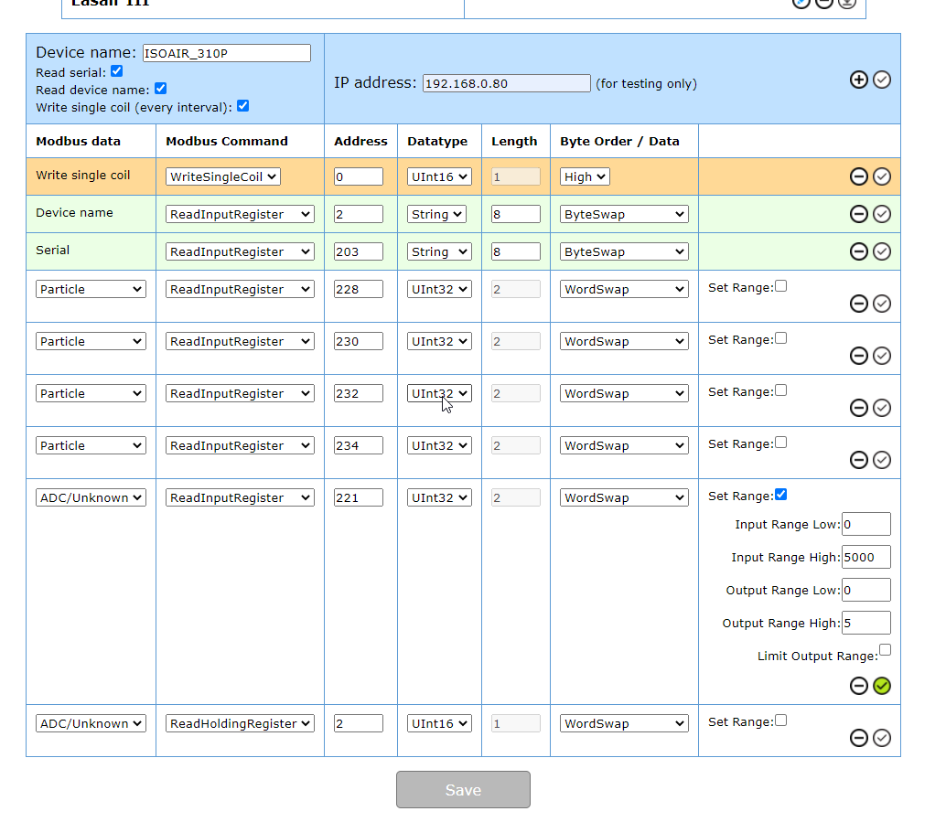The width and height of the screenshot is (946, 822).
Task: Click the add row plus icon
Action: 858,80
